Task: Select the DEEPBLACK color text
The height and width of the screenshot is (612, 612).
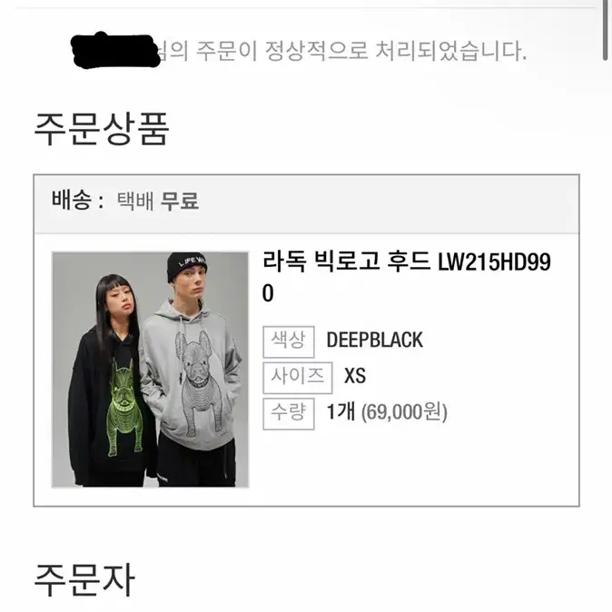Action: pyautogui.click(x=374, y=340)
